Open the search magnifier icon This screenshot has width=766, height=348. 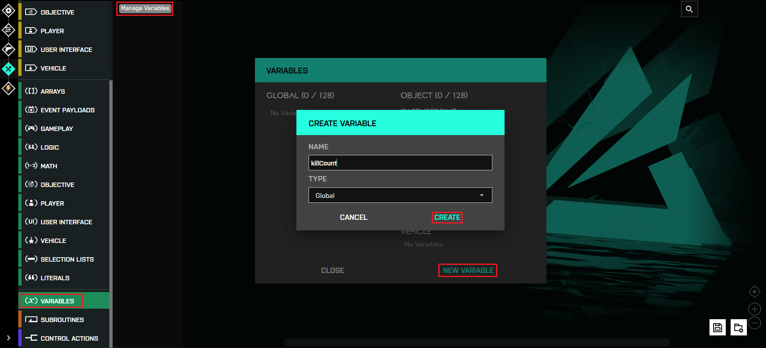[x=689, y=9]
